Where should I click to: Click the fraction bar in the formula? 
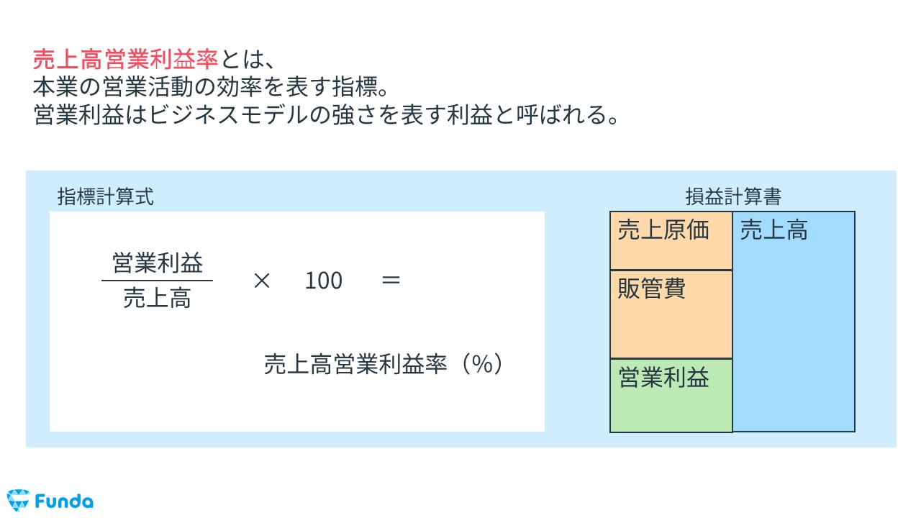(x=158, y=281)
